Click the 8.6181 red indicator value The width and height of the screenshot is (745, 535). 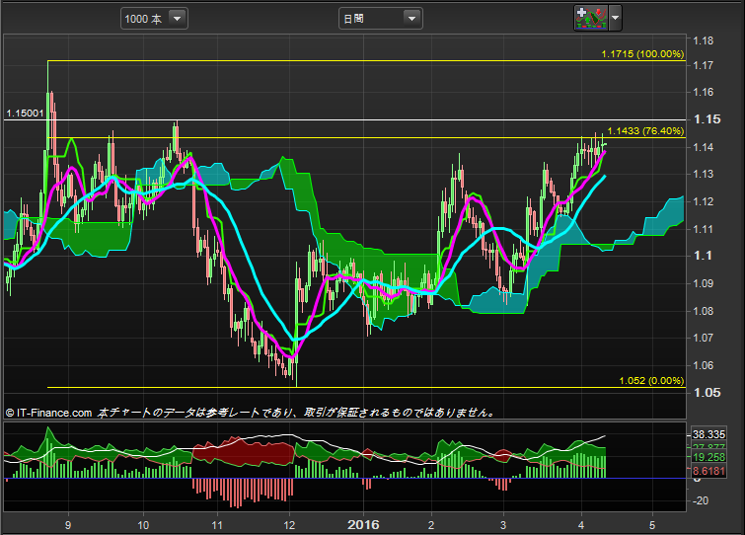pos(708,471)
